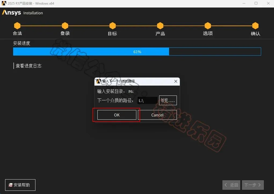Click the Installation header text

(x=33, y=13)
